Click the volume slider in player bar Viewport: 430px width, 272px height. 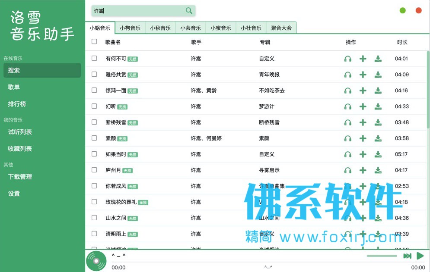click(382, 256)
